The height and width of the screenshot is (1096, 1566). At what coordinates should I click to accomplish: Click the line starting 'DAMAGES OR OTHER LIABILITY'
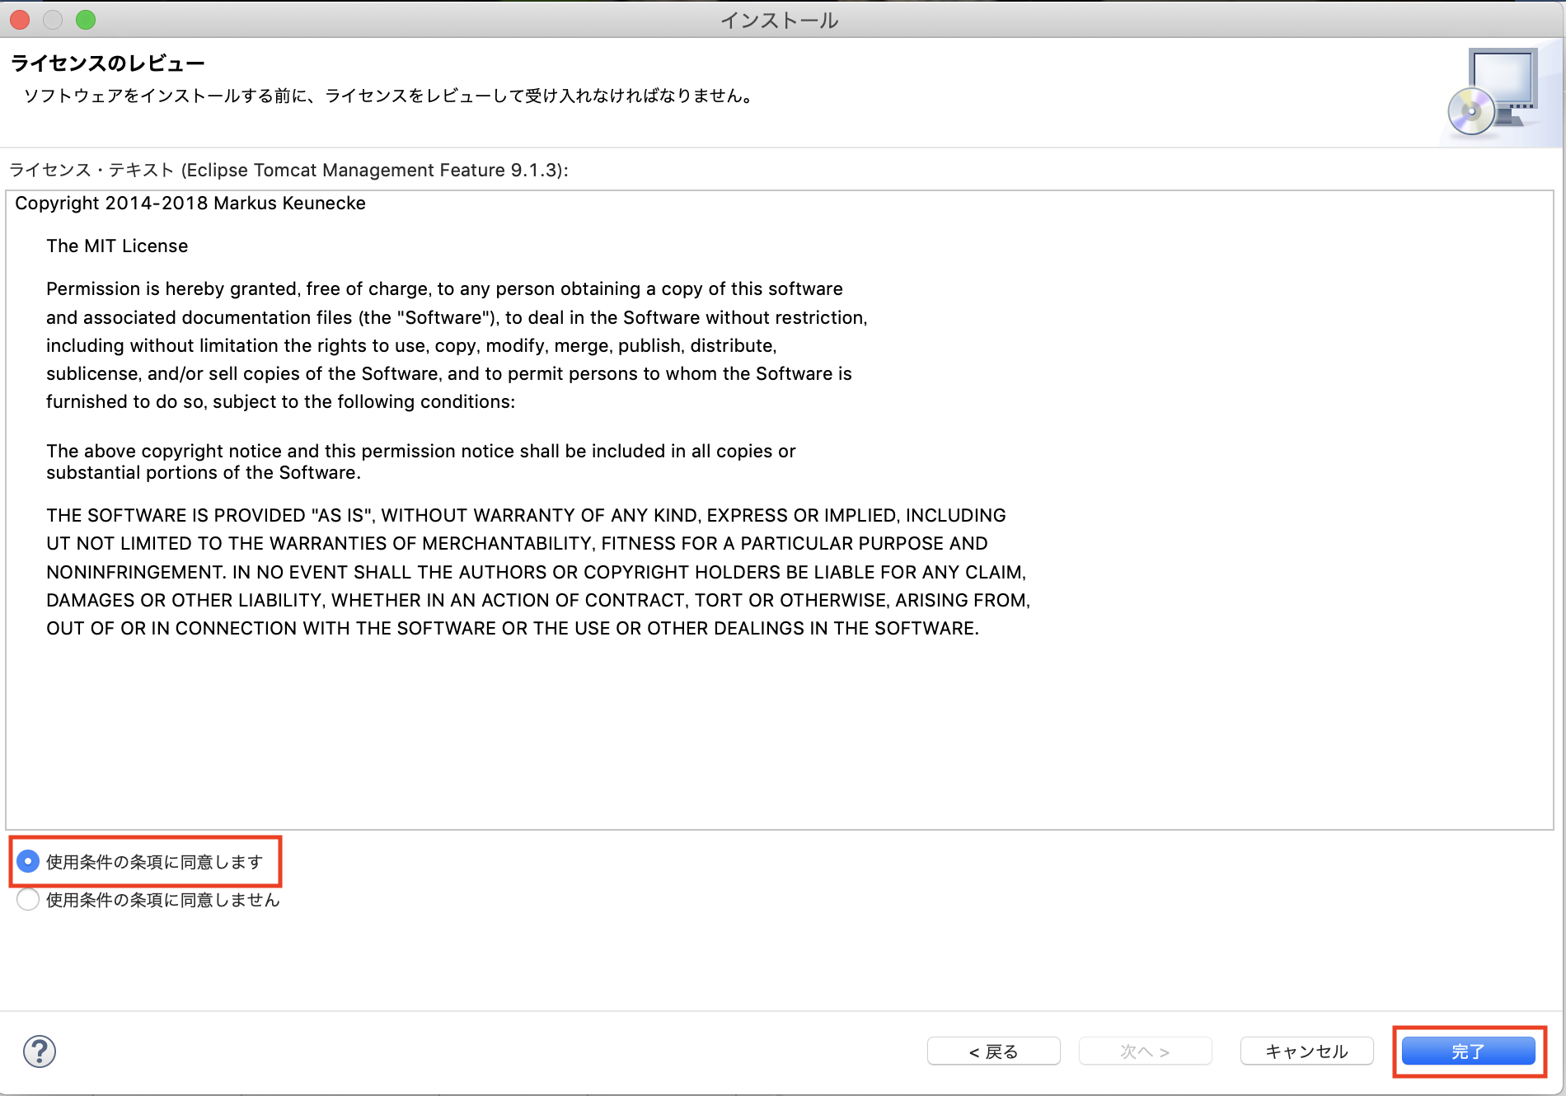click(538, 601)
